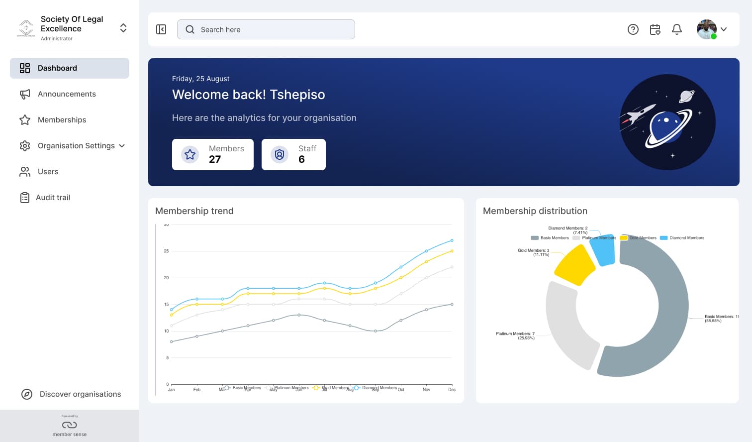Viewport: 752px width, 442px height.
Task: Open the help question mark icon
Action: (633, 29)
